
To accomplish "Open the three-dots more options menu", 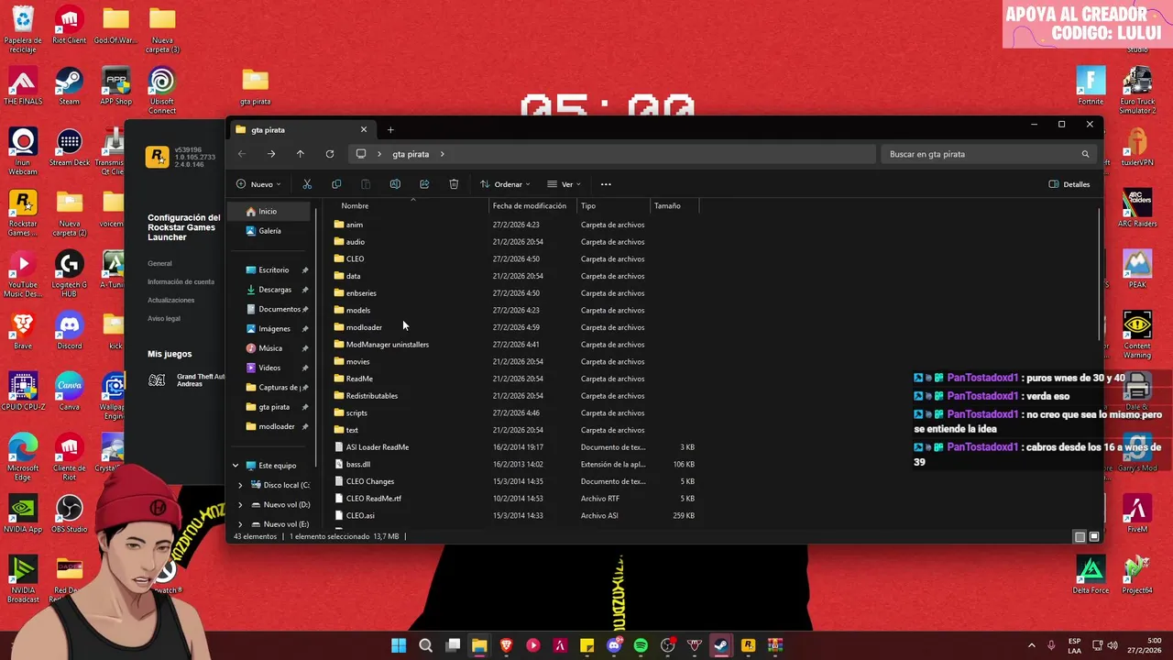I will 606,184.
